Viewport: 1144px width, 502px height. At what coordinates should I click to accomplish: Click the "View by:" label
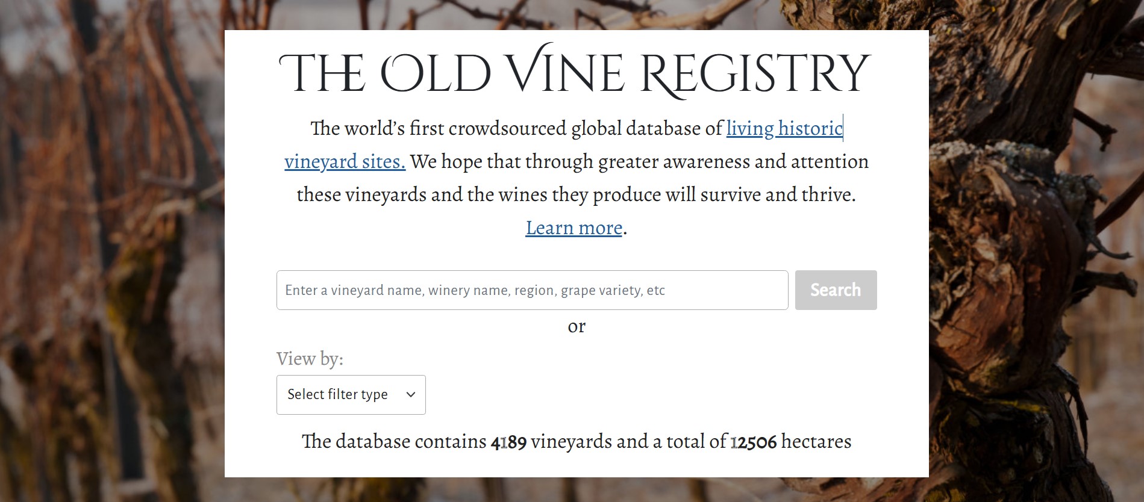click(x=310, y=359)
